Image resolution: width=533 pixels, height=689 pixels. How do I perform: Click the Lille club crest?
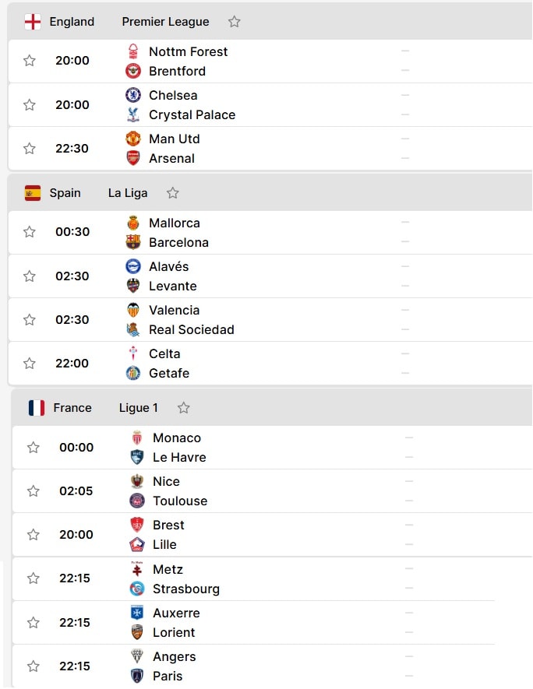(x=137, y=544)
